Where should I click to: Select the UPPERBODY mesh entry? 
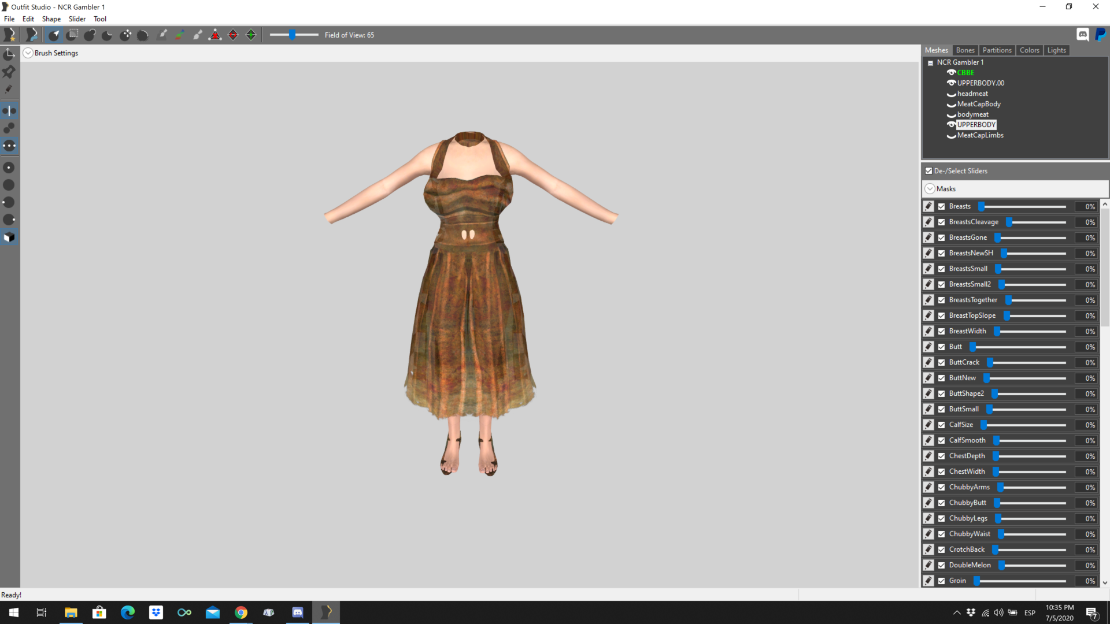tap(976, 125)
